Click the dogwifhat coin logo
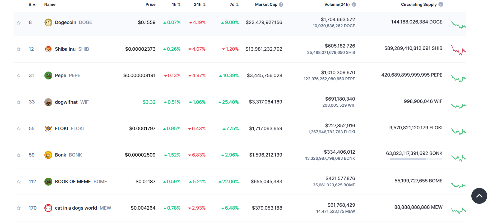Screen dimensions: 488x222 click(48, 102)
